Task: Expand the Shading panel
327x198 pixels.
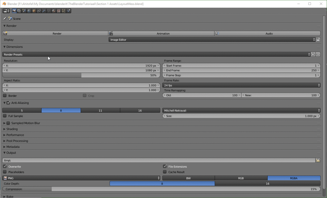Action: 4,129
